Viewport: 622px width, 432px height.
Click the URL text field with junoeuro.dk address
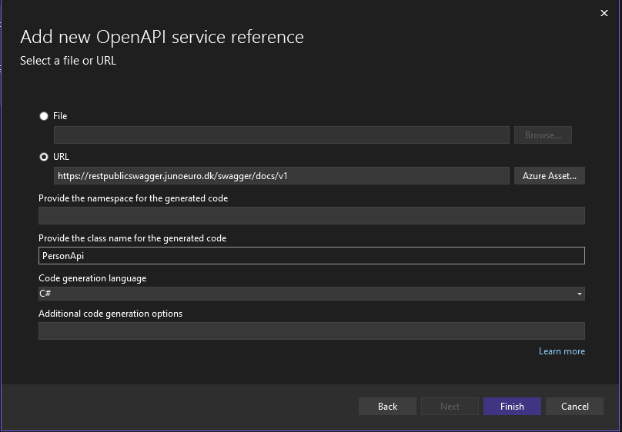coord(282,176)
